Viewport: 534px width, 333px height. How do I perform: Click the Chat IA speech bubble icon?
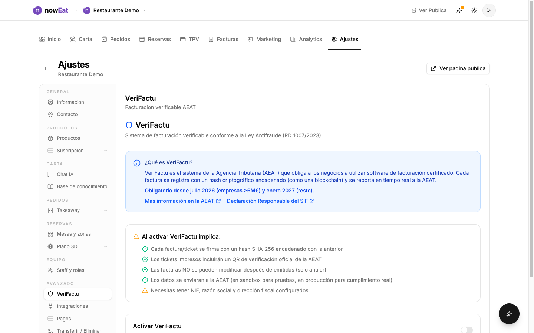coord(50,174)
